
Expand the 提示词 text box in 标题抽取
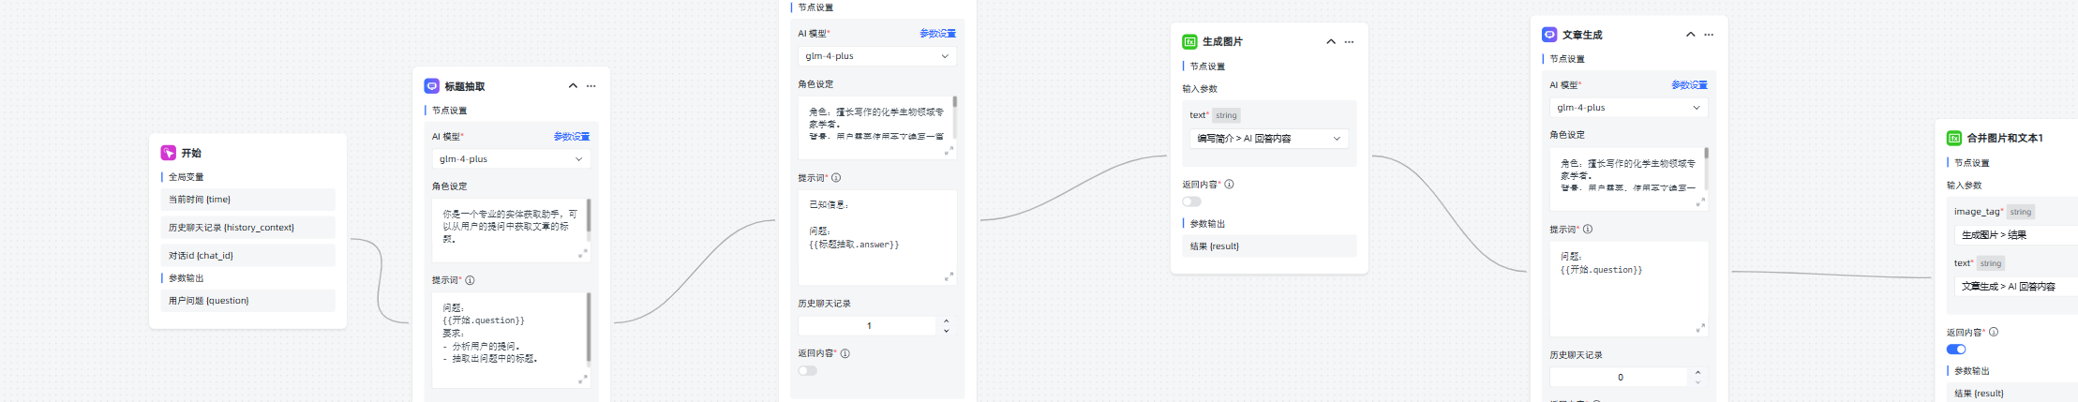click(582, 380)
